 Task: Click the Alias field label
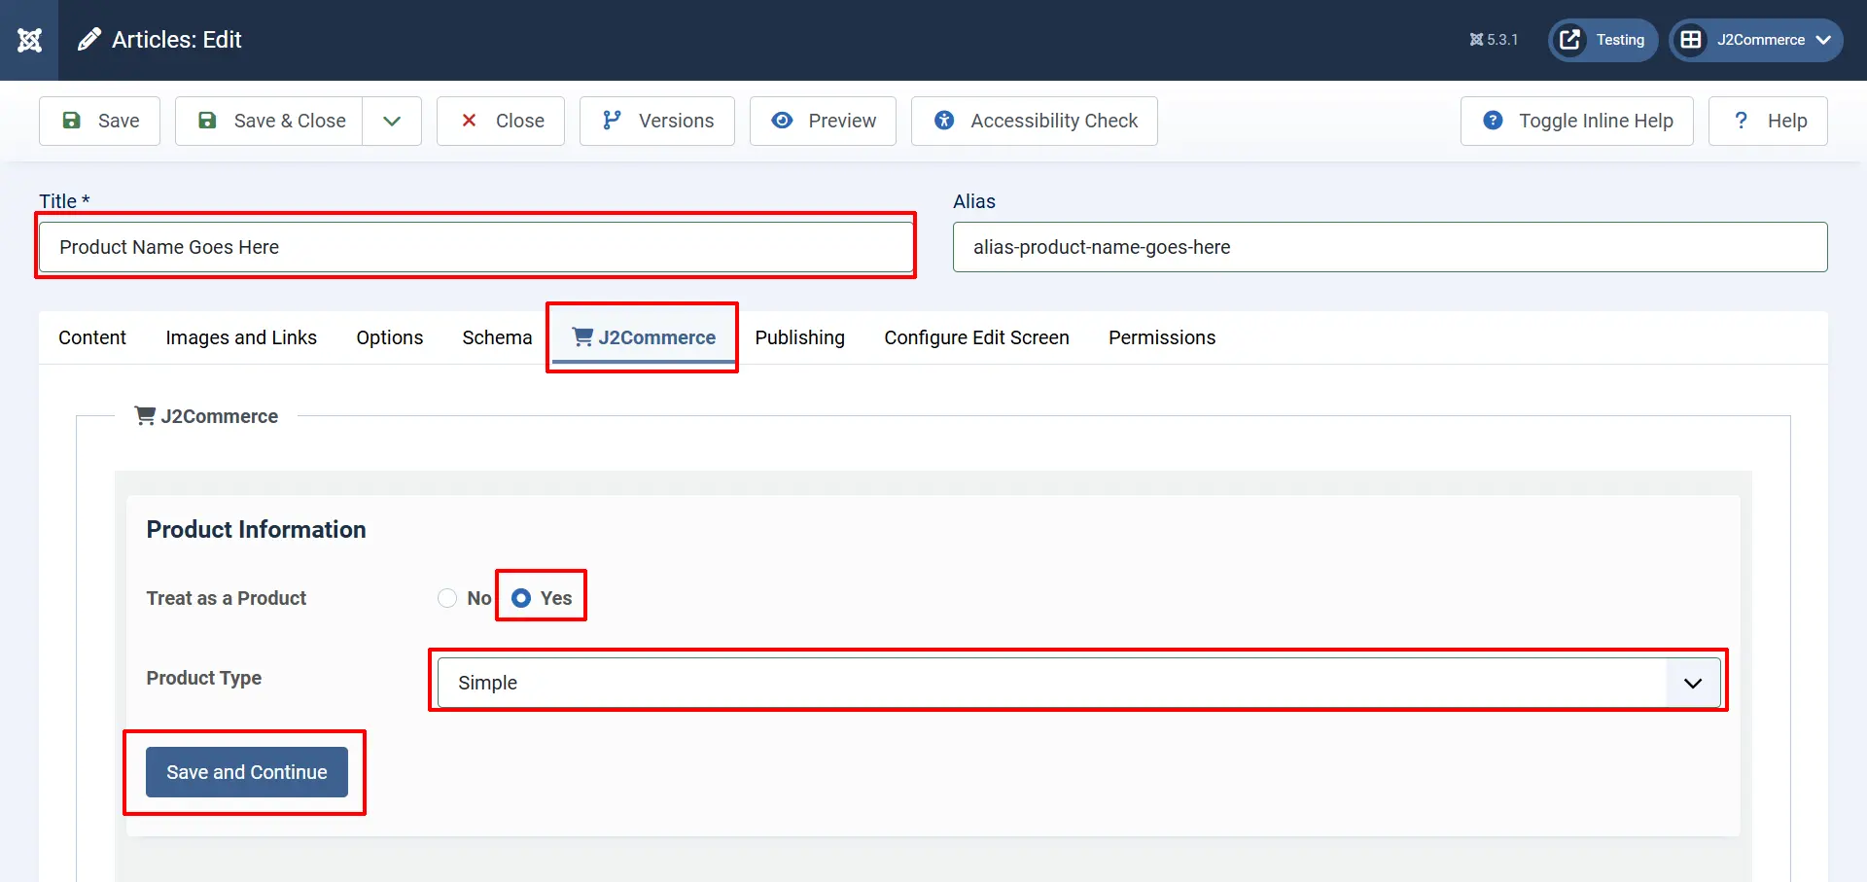(x=974, y=201)
